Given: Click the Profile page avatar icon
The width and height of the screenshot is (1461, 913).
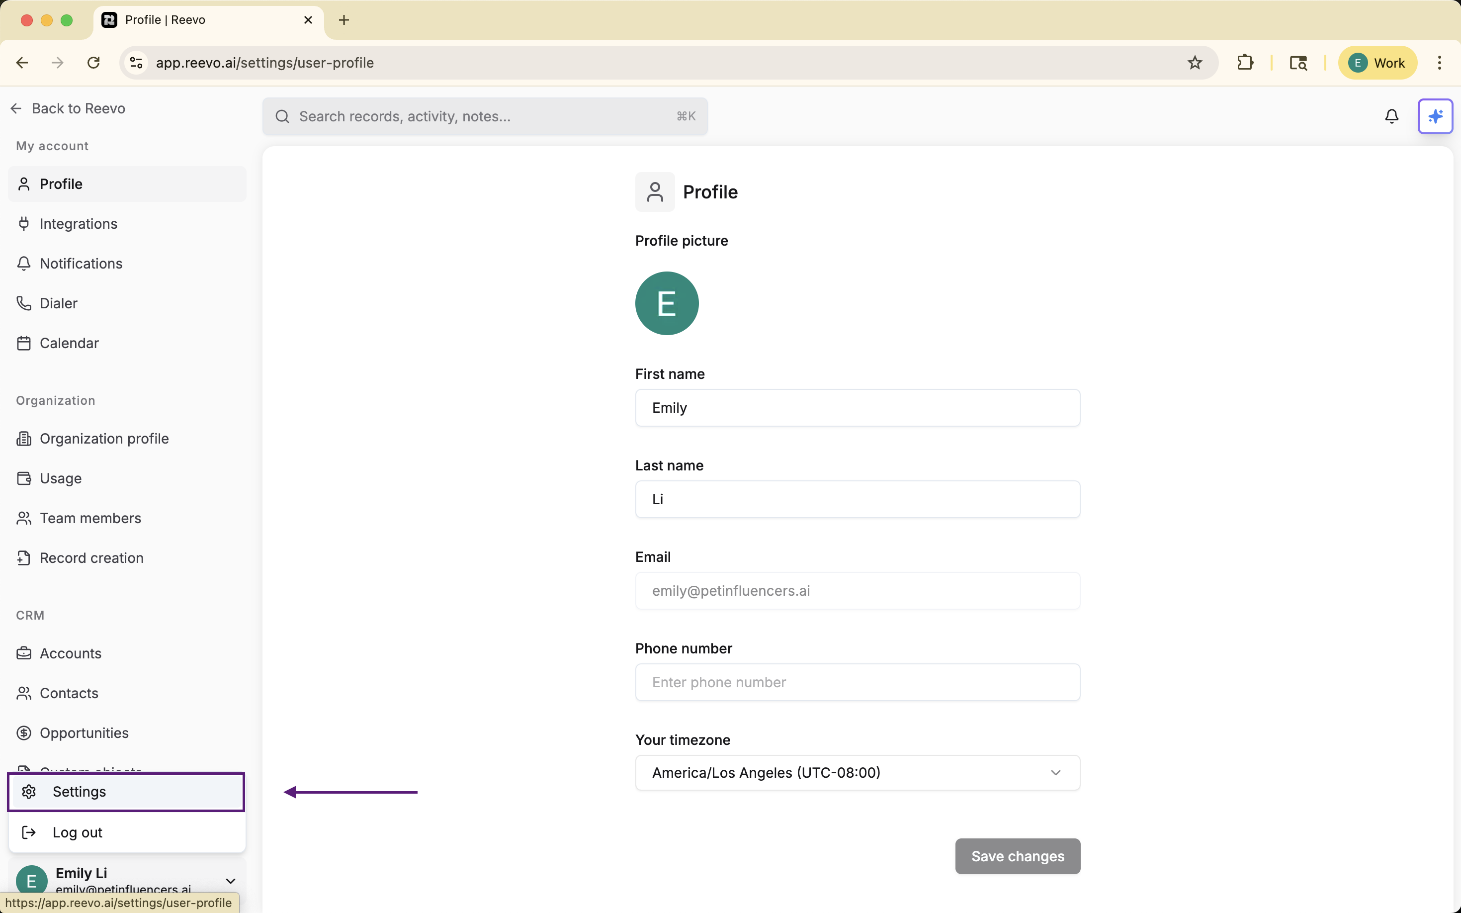Looking at the screenshot, I should (x=654, y=192).
